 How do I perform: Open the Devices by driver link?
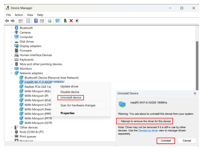pos(148,130)
